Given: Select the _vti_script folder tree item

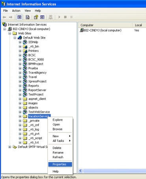Looking at the screenshot, I should coord(36,138).
